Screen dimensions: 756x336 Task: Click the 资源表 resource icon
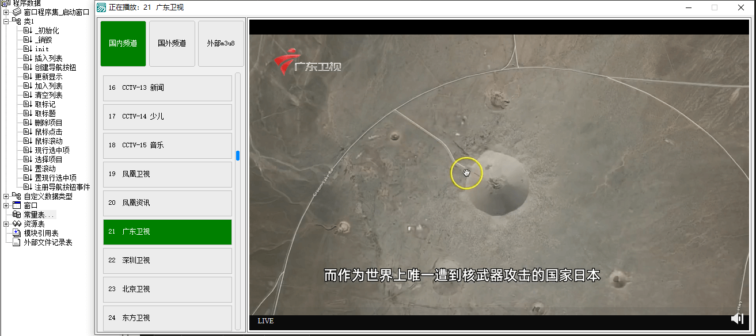coord(17,224)
